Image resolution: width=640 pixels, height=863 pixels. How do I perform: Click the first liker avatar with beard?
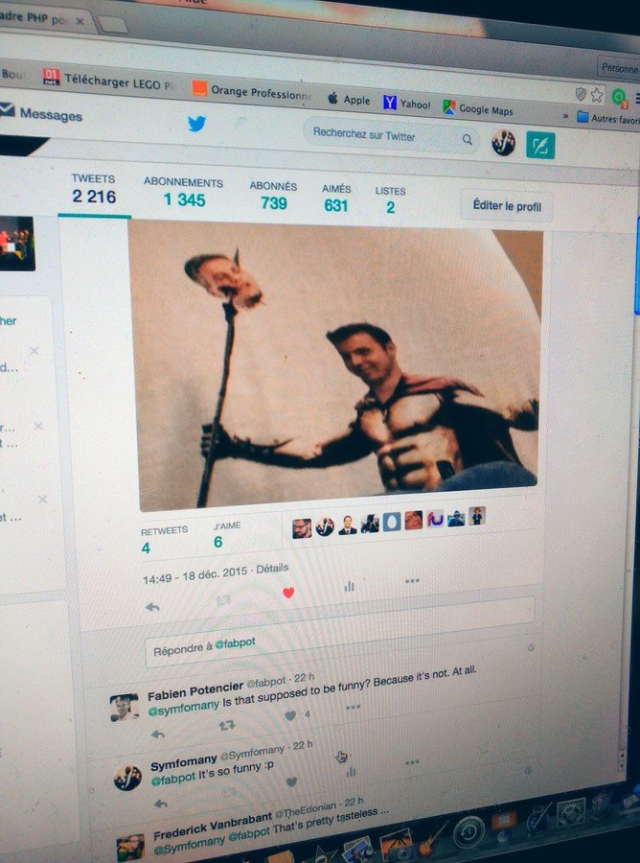click(x=302, y=528)
